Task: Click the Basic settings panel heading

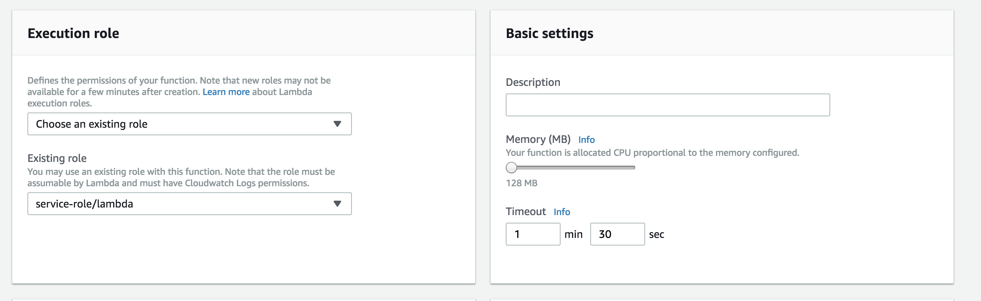Action: point(550,33)
